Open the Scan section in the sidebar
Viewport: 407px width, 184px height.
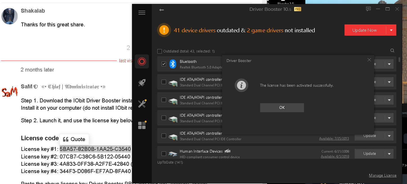tap(142, 61)
